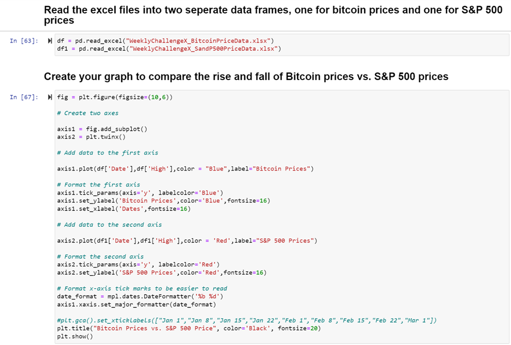Select the In [67] cell prompt
The width and height of the screenshot is (511, 345).
coord(24,97)
